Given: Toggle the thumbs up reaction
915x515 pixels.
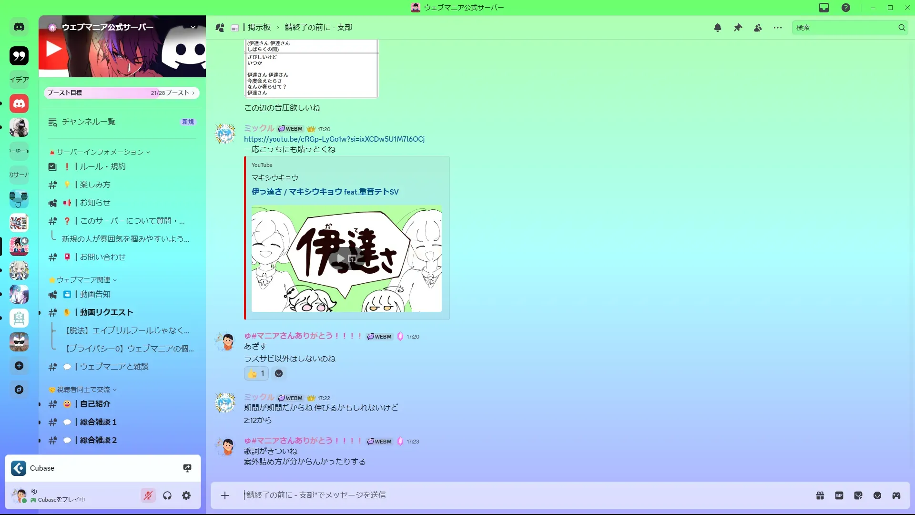Looking at the screenshot, I should [x=256, y=373].
